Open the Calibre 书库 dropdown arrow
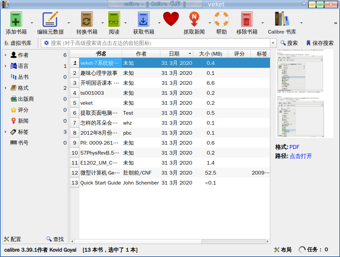 (x=301, y=23)
